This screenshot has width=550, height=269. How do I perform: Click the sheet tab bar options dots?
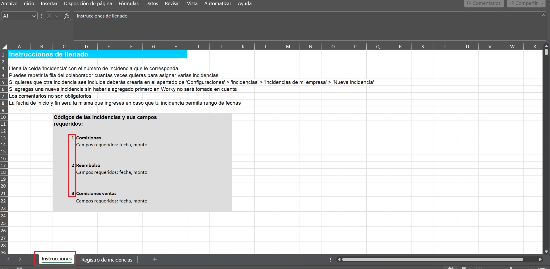point(330,260)
